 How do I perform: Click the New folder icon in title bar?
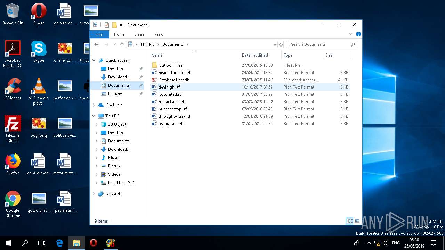click(x=114, y=25)
